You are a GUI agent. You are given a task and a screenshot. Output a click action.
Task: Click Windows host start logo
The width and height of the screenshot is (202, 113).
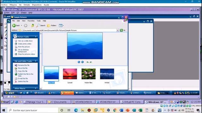point(3,110)
